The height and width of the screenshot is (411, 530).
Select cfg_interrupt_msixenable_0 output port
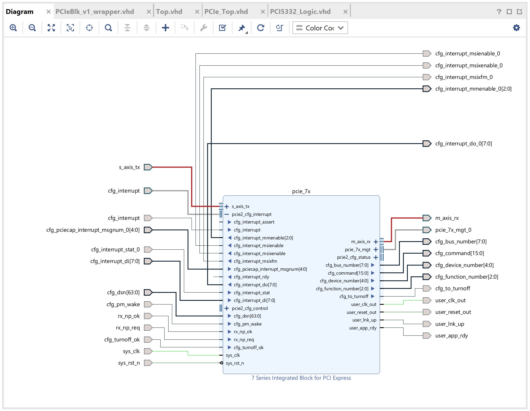[x=427, y=66]
